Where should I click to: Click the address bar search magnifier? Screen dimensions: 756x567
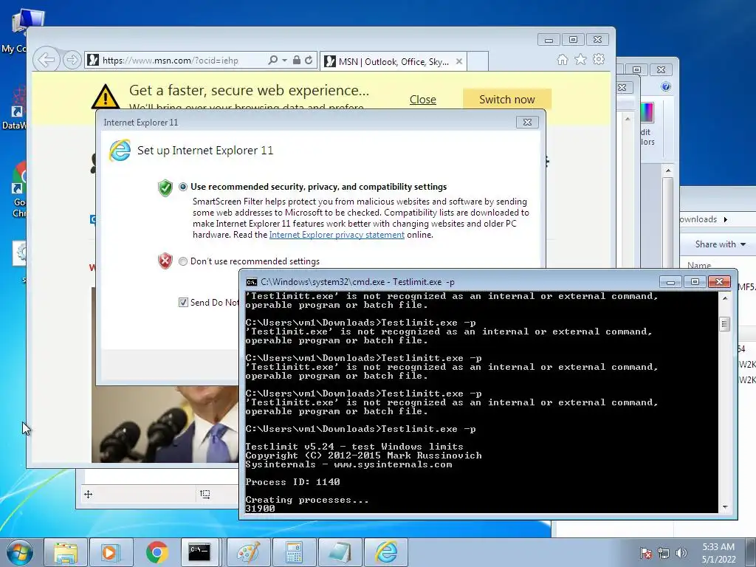click(x=273, y=61)
